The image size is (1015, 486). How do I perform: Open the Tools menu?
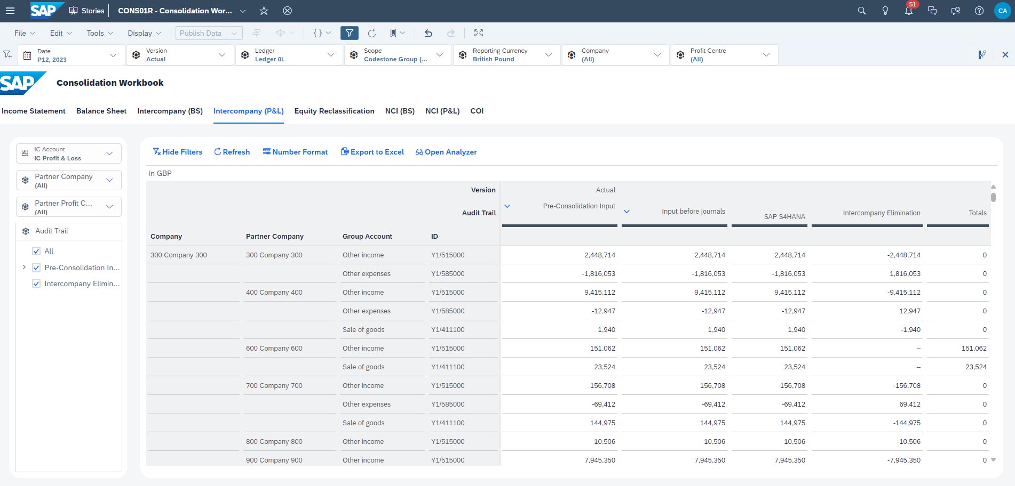point(100,33)
